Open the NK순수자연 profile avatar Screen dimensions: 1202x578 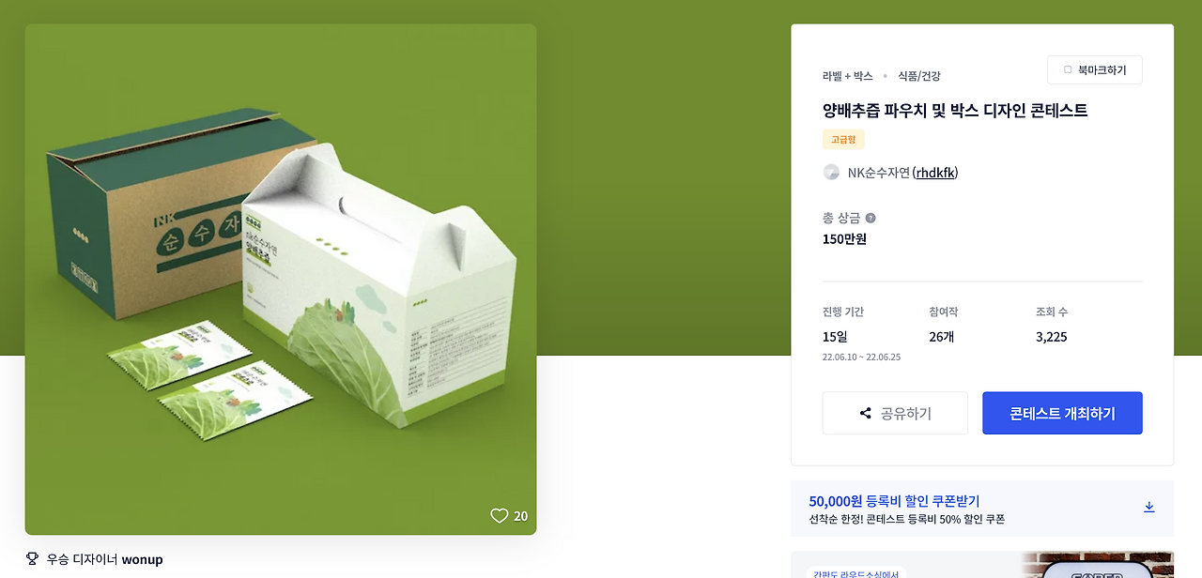click(x=831, y=172)
